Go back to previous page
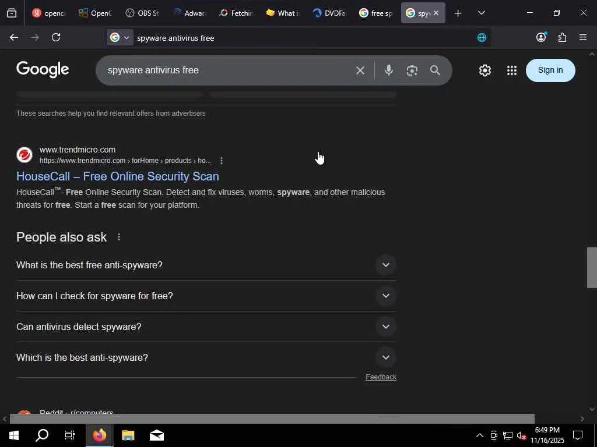Screen dimensions: 597x447 (x=14, y=37)
